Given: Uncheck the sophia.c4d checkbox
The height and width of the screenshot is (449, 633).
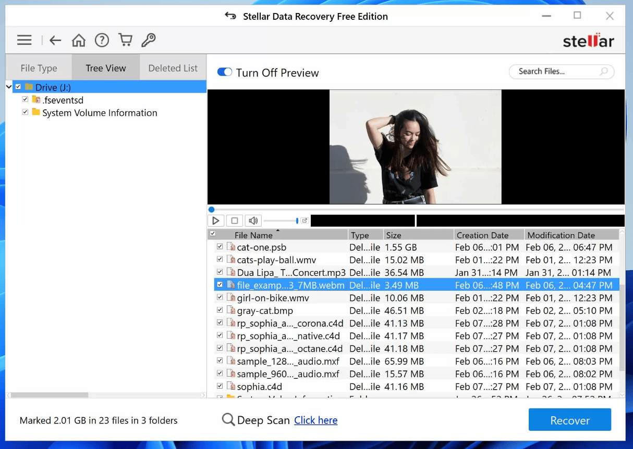Looking at the screenshot, I should tap(220, 386).
